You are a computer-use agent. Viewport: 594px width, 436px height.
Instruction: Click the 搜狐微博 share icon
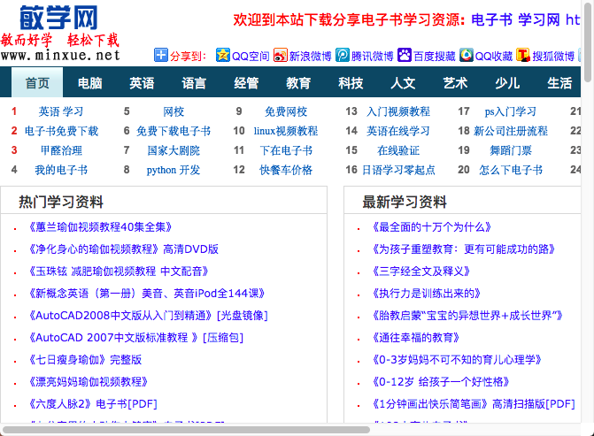click(523, 56)
